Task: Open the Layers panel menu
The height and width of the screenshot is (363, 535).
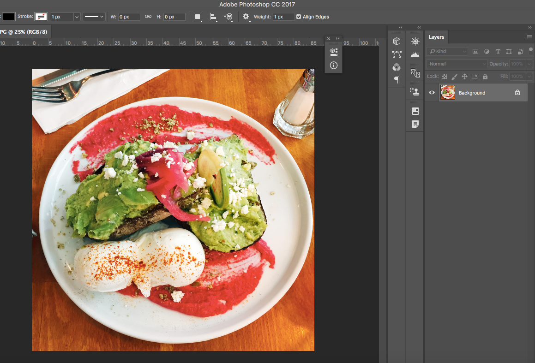Action: 529,37
